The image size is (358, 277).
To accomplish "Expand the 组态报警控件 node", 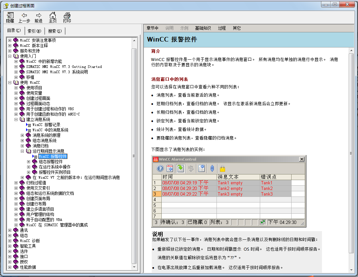I will [x=28, y=162].
